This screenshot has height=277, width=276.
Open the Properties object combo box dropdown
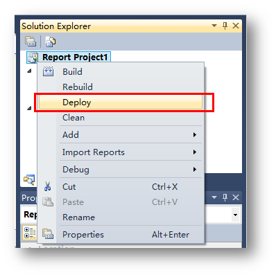(235, 215)
